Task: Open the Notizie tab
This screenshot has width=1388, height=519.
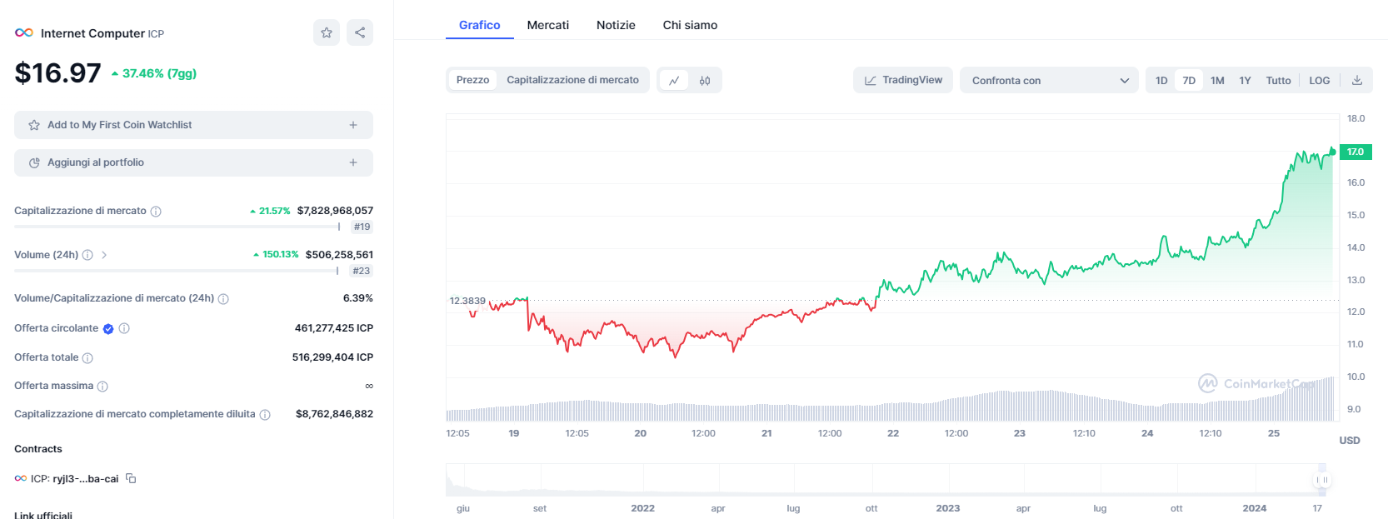Action: (x=616, y=25)
